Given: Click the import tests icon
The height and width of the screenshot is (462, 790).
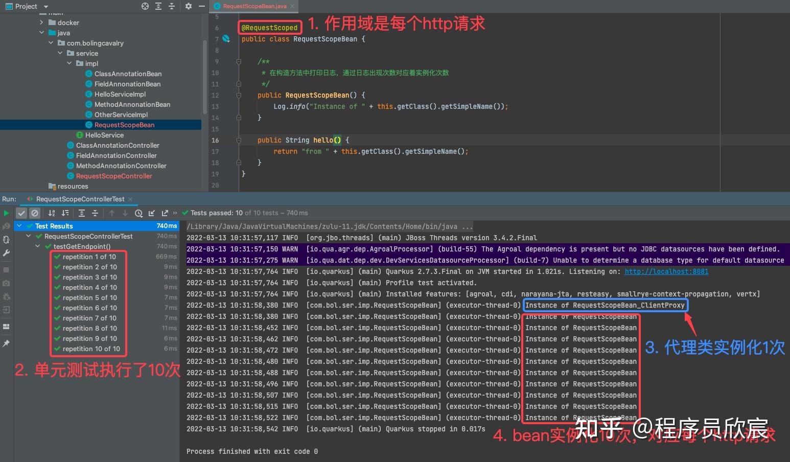Looking at the screenshot, I should click(152, 213).
